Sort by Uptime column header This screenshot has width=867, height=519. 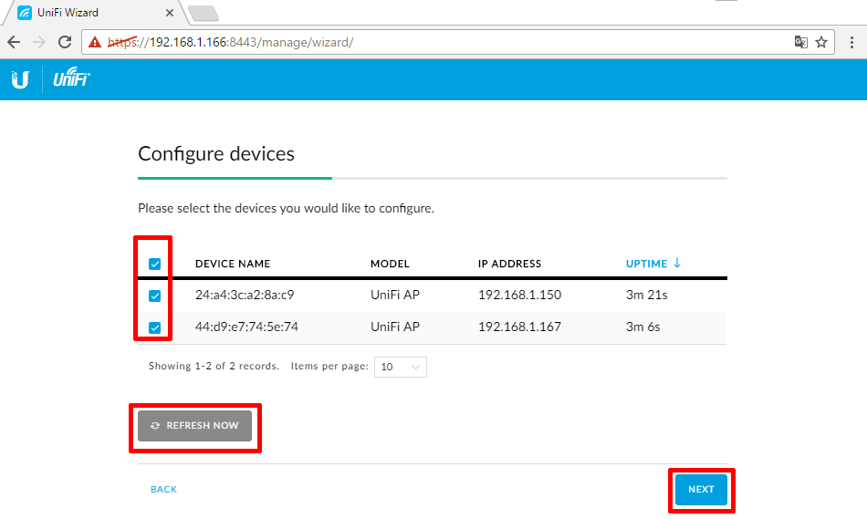pyautogui.click(x=646, y=264)
